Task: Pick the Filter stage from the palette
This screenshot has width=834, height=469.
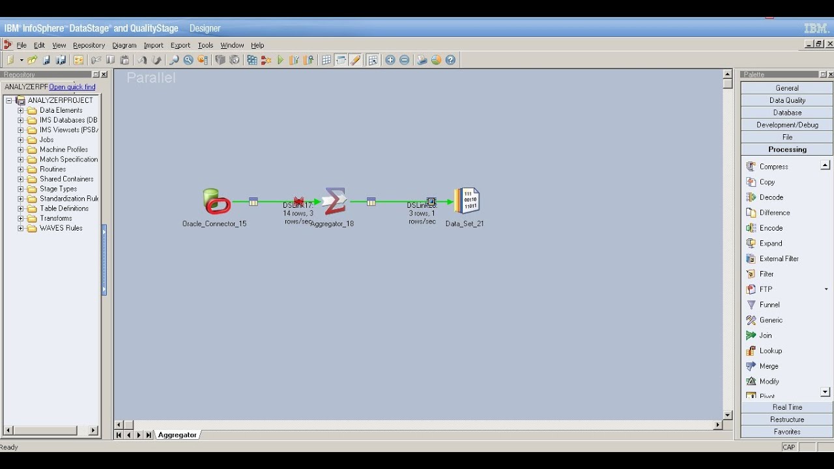Action: pos(760,274)
